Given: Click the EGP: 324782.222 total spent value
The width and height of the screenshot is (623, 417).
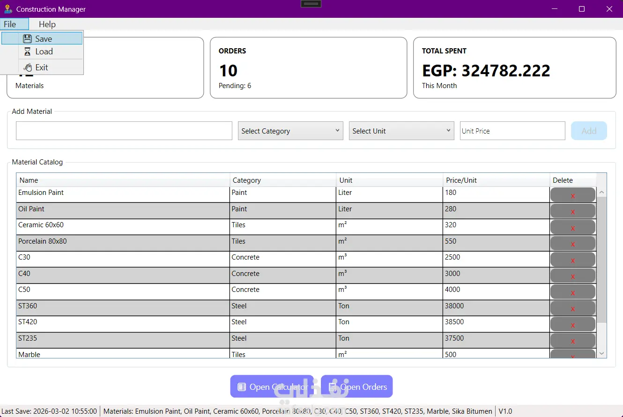Looking at the screenshot, I should 486,71.
